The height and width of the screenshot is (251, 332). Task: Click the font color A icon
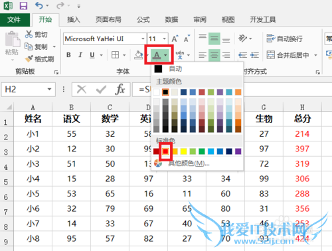click(157, 55)
